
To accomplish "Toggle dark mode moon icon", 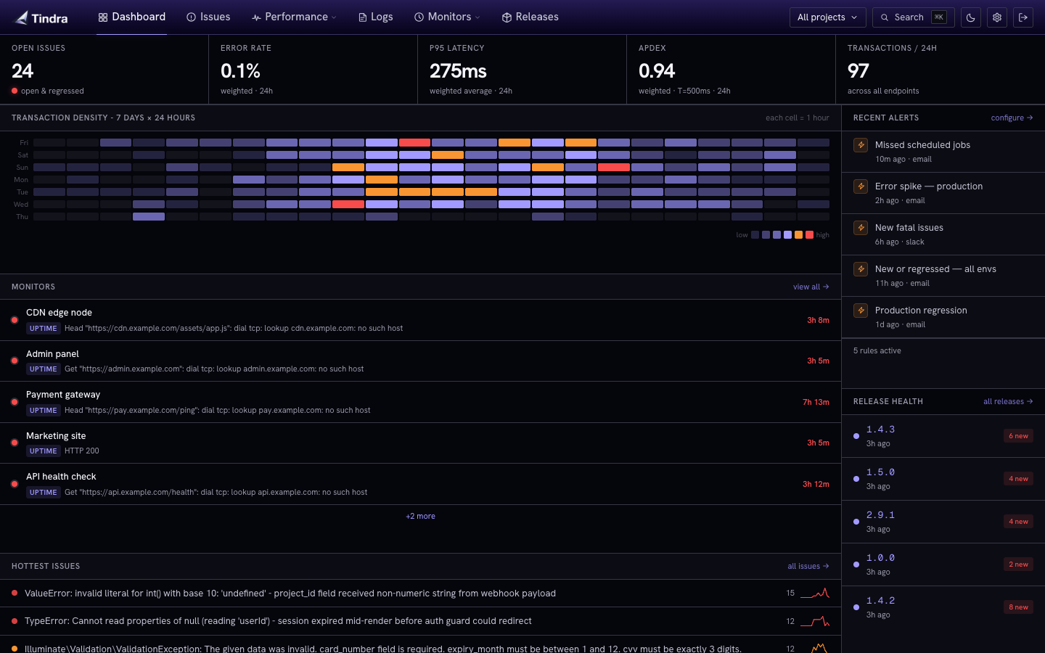I will [971, 17].
